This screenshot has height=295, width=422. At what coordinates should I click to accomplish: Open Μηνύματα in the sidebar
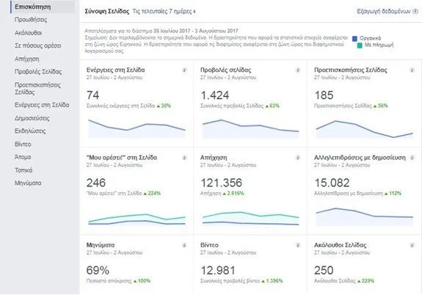tap(28, 183)
